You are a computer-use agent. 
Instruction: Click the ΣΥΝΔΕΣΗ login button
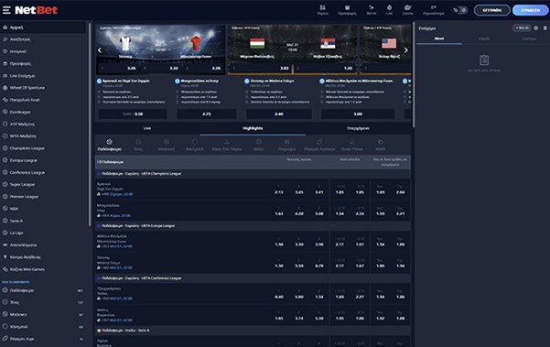[x=530, y=10]
